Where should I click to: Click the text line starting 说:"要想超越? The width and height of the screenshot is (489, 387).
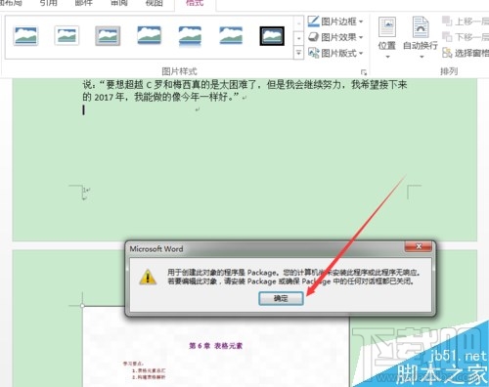pyautogui.click(x=244, y=85)
